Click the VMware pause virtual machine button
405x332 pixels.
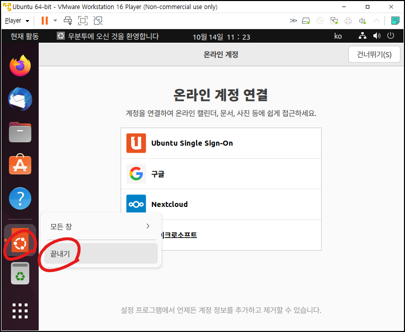click(x=45, y=21)
